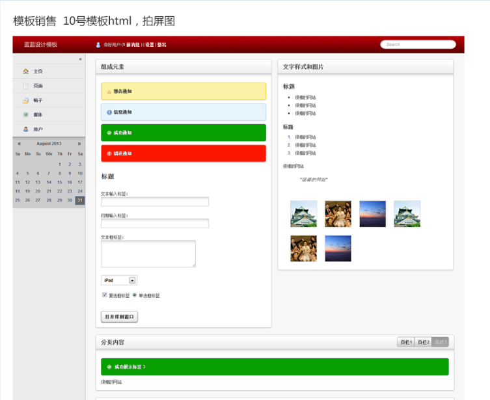
Task: Switch to the 页栏2 tab
Action: (423, 342)
